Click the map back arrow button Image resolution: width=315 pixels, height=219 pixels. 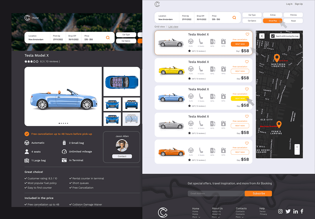pyautogui.click(x=262, y=36)
